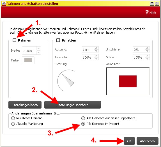Decrease Intensität with the down arrow
Screen dimensions: 161x147
96,59
